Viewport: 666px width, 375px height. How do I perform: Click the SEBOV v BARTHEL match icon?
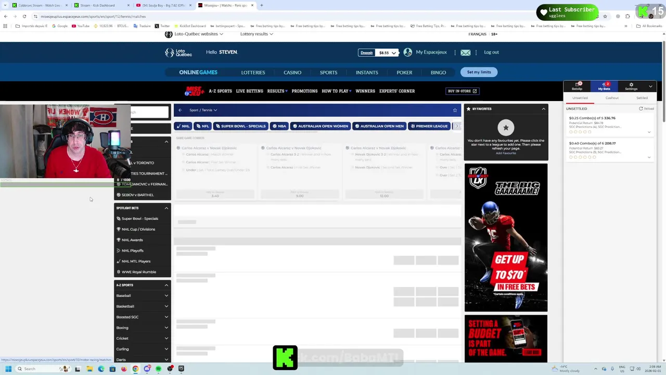coord(119,195)
